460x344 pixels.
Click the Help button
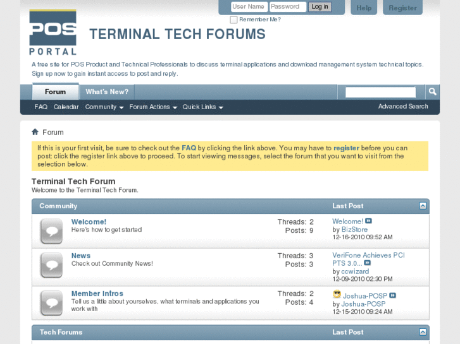(x=364, y=8)
